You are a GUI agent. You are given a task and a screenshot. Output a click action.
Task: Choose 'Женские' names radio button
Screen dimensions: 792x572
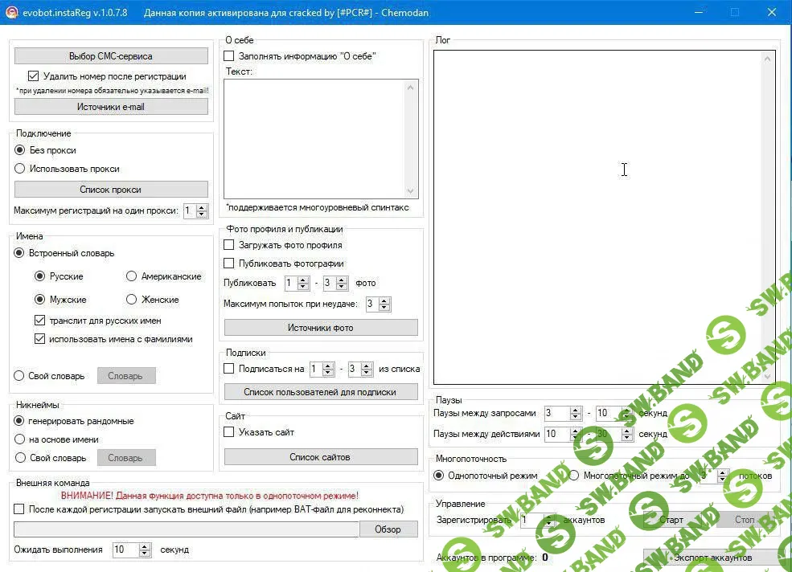click(x=132, y=300)
